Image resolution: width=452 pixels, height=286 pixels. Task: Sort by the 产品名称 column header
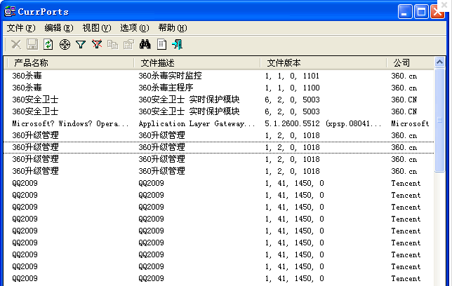tap(70, 63)
